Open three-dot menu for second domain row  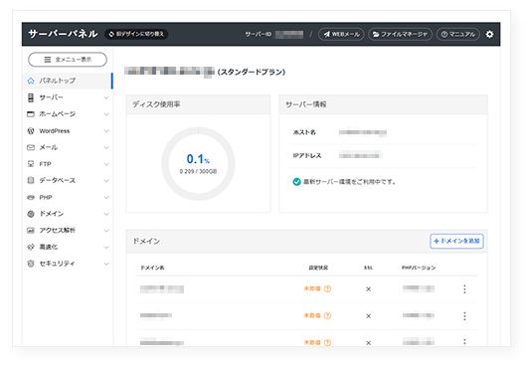pos(464,316)
